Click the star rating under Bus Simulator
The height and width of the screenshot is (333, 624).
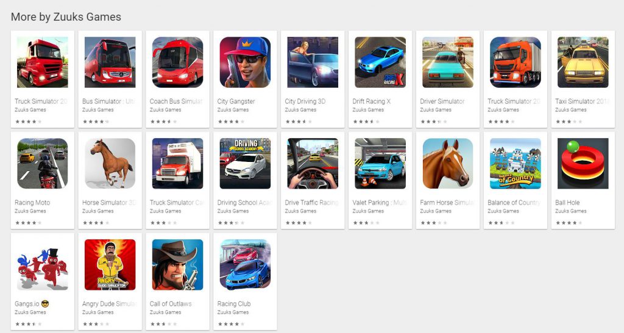pos(96,122)
